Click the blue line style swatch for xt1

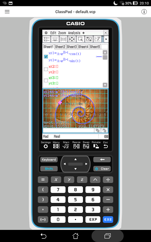[99, 57]
